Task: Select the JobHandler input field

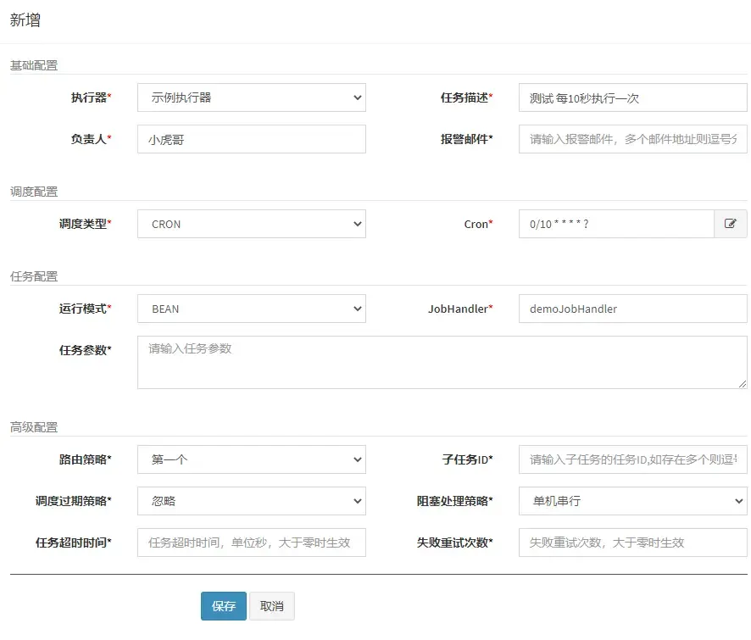Action: tap(631, 309)
